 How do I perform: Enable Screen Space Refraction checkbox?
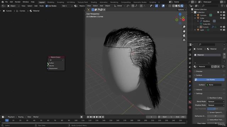[208, 113]
